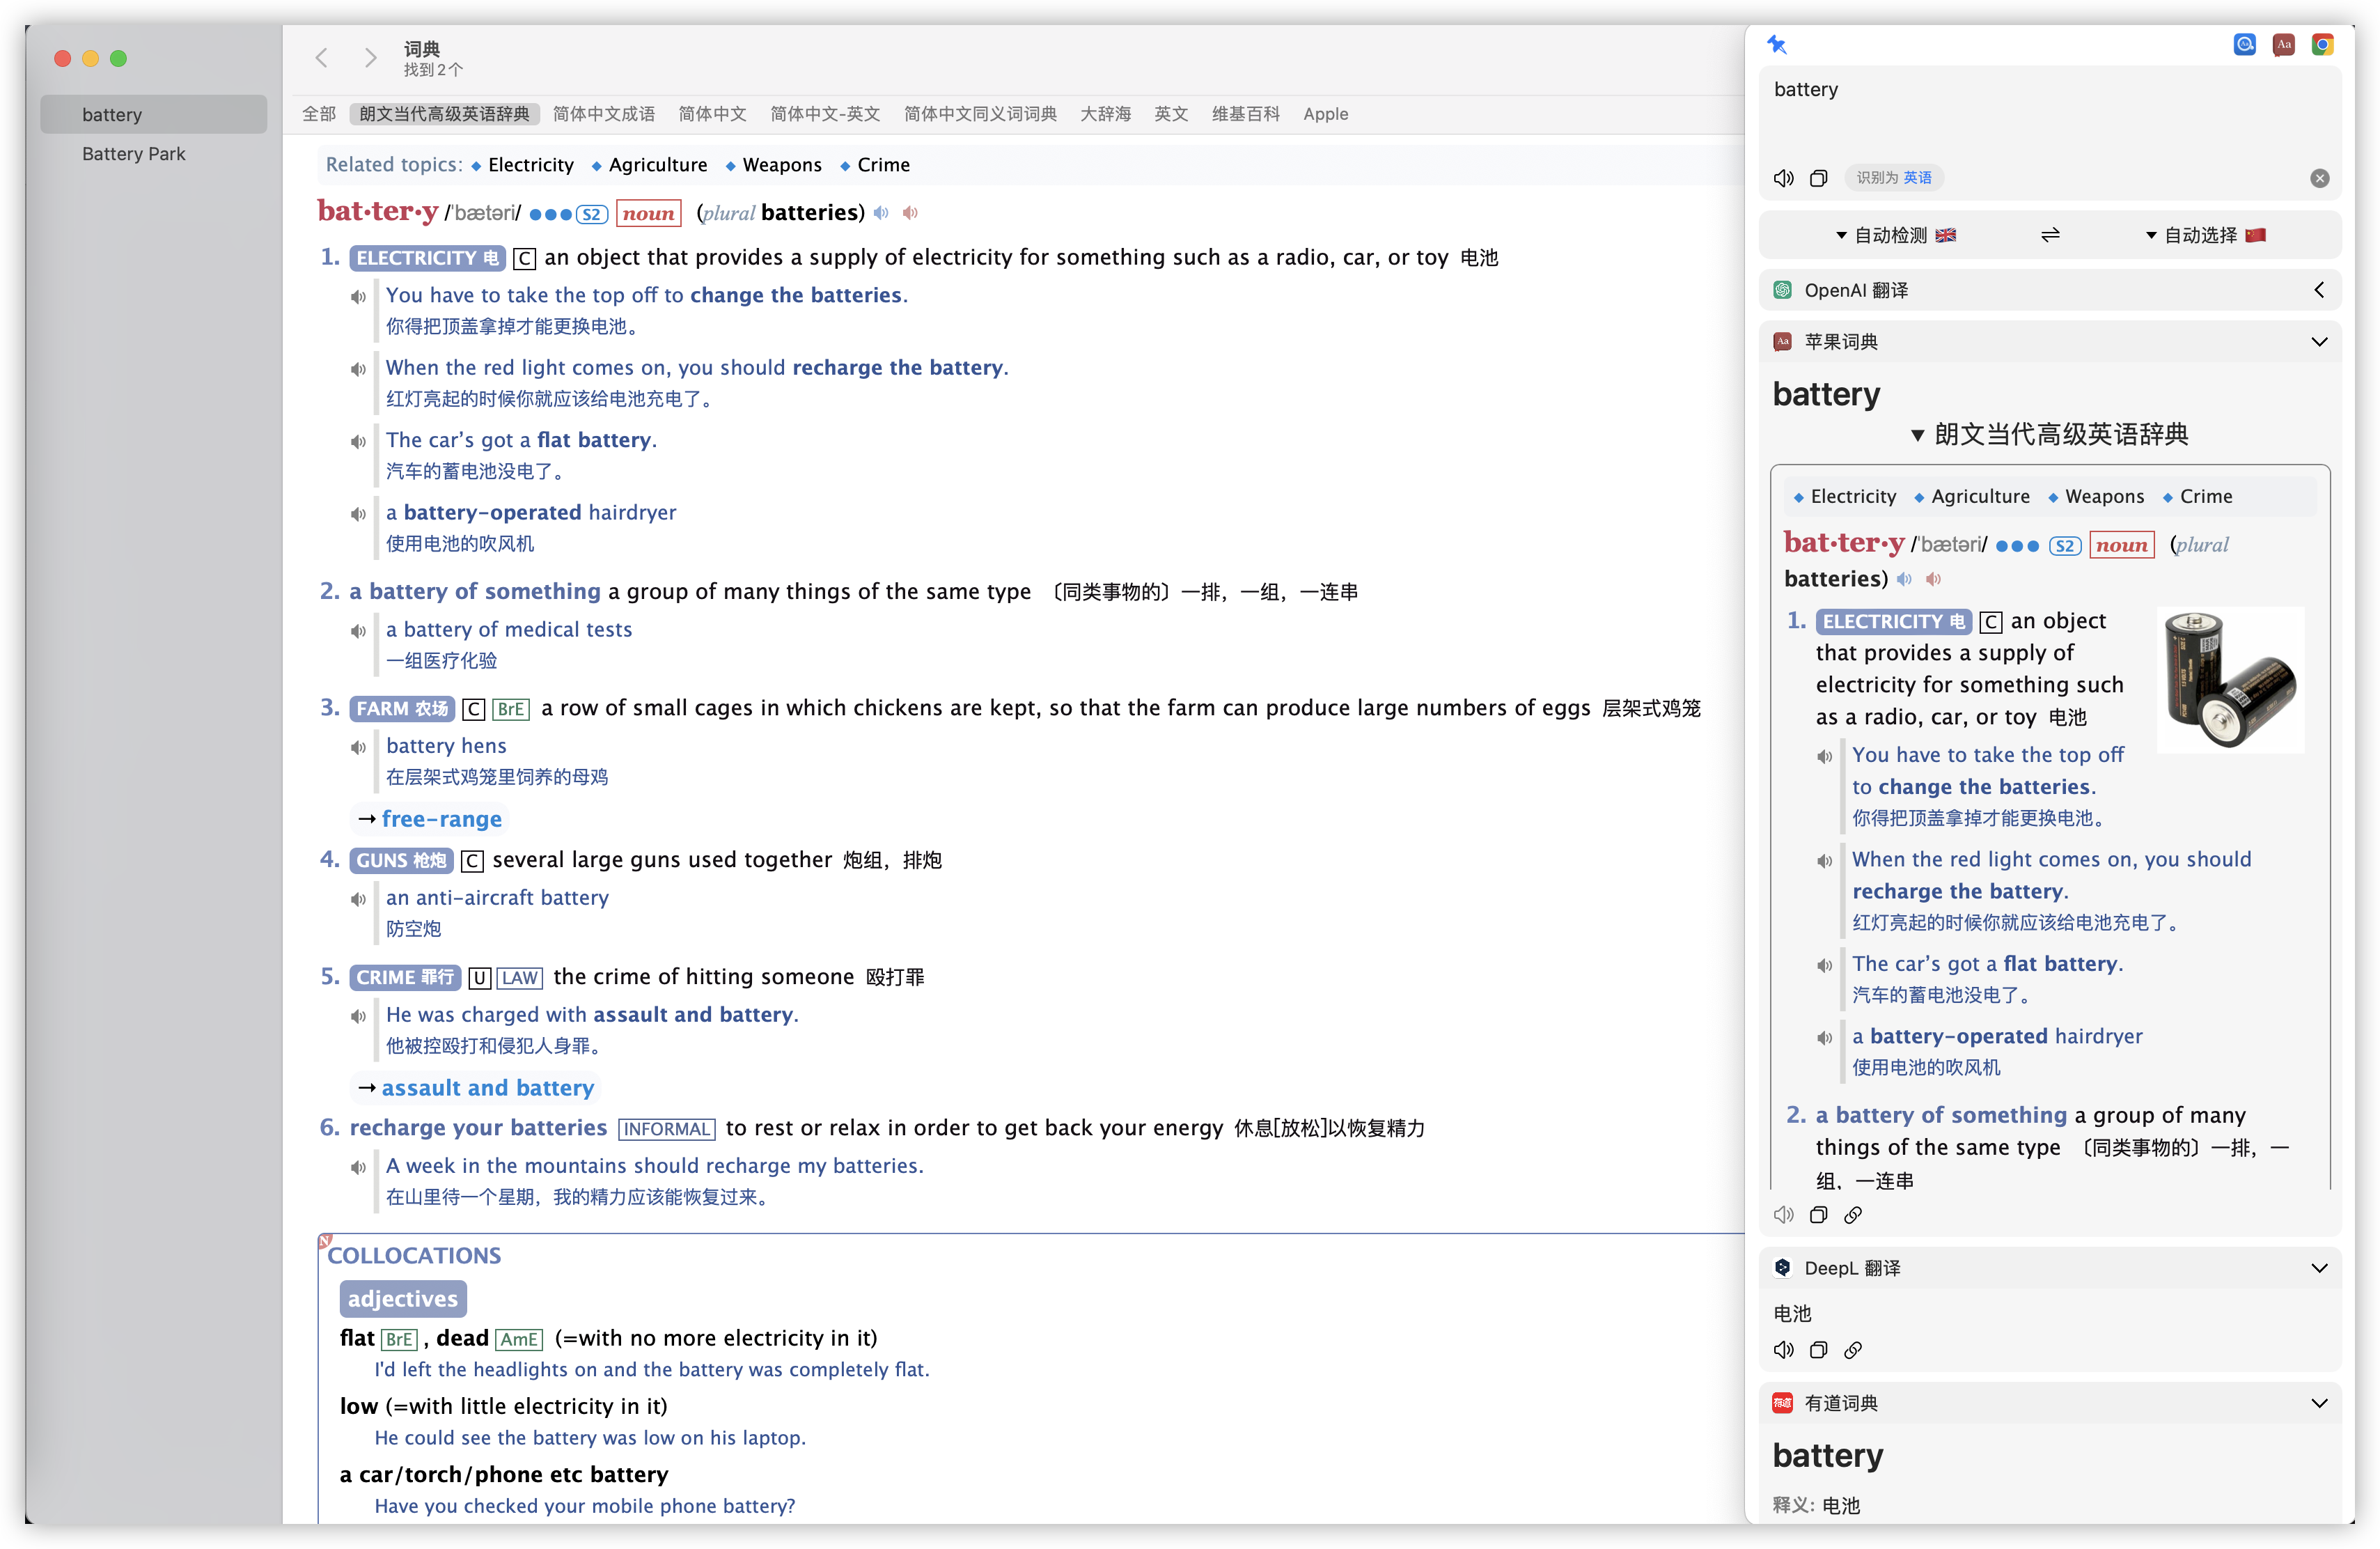Go back with the left navigation arrow

(x=322, y=58)
